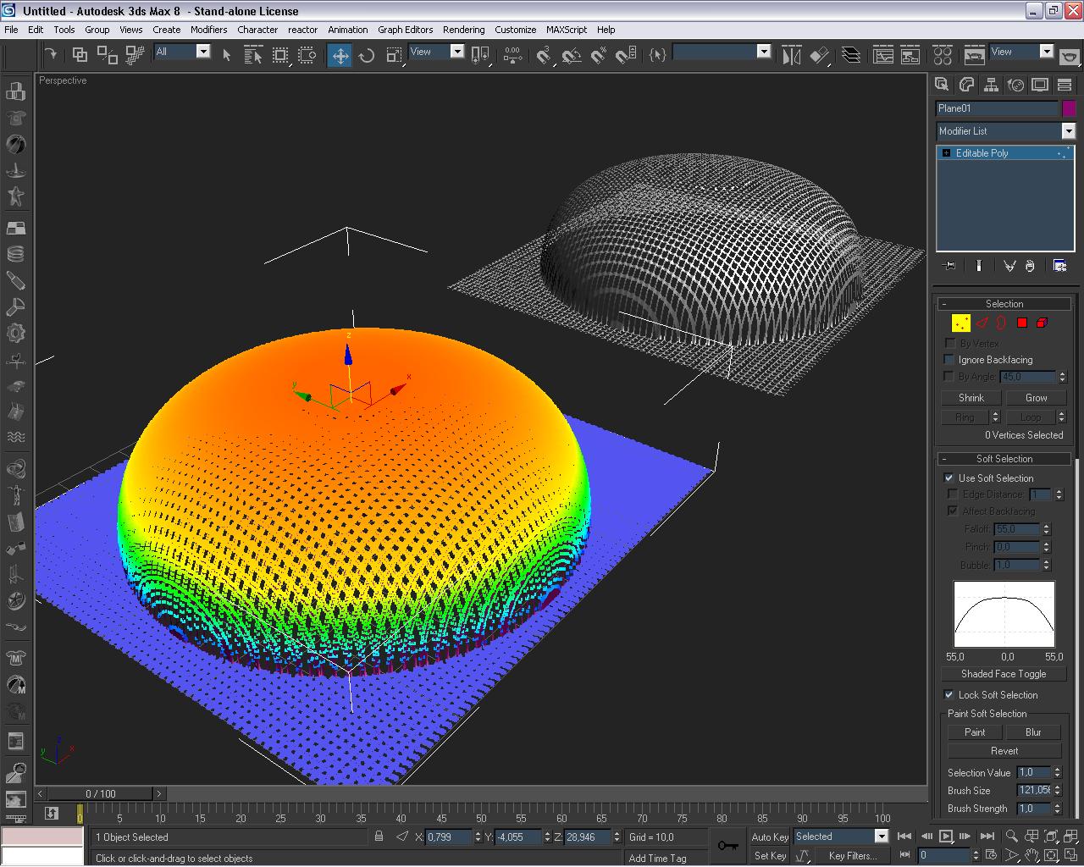The height and width of the screenshot is (867, 1084).
Task: Click the Undo arrow icon
Action: tap(51, 54)
